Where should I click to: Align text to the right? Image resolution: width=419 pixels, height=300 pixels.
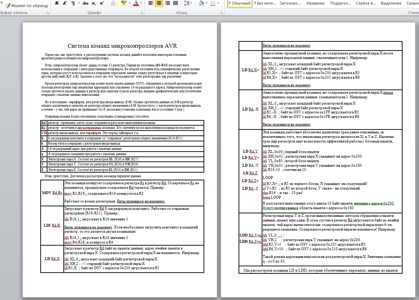(x=167, y=3)
